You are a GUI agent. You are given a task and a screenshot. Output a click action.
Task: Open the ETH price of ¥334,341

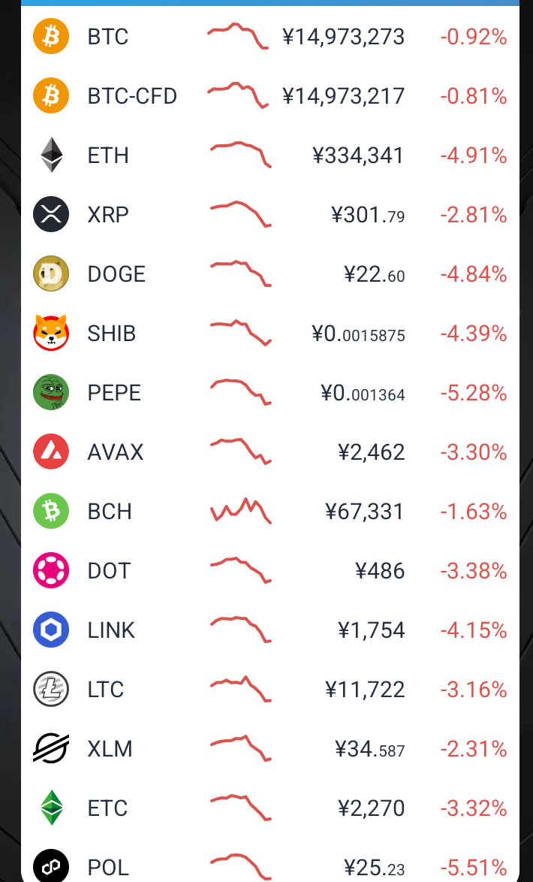pos(358,156)
